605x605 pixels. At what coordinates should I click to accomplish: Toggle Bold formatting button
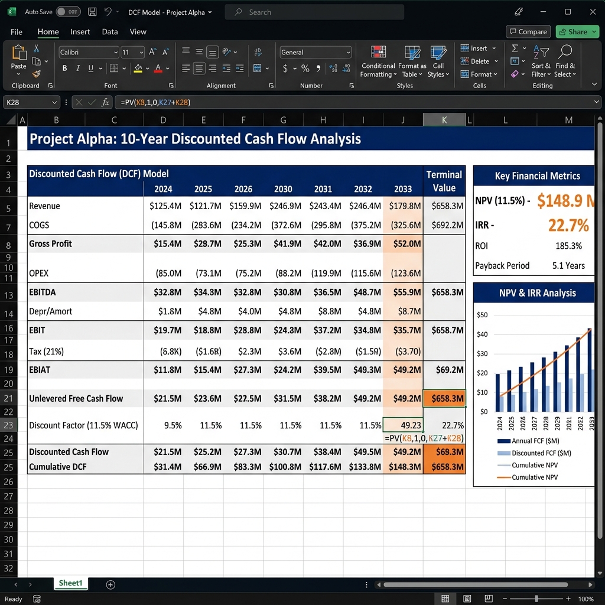coord(65,69)
